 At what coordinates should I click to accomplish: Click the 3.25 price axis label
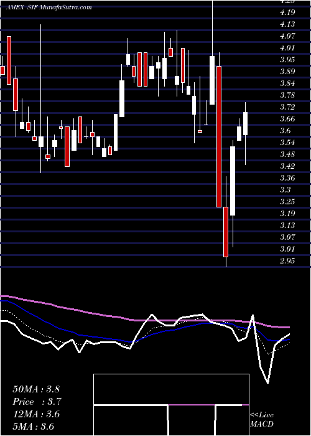point(287,202)
